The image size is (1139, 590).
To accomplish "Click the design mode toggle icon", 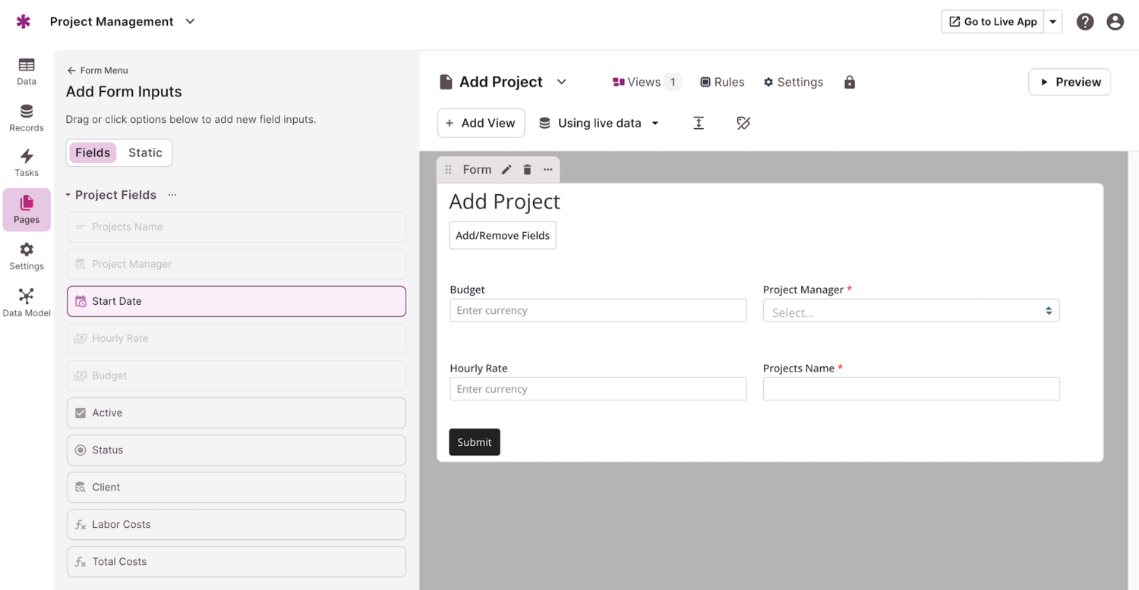I will coord(743,123).
